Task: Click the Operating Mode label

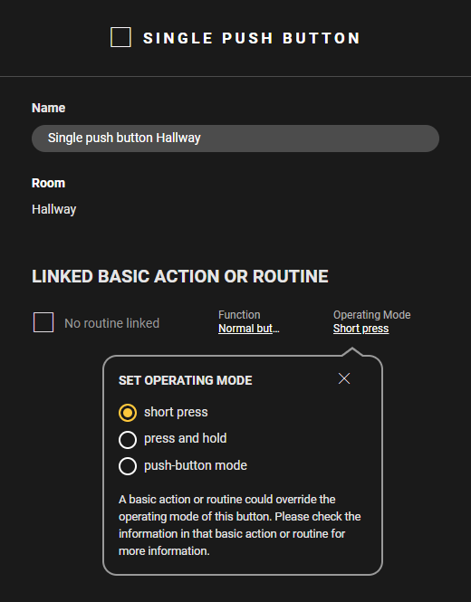Action: (x=372, y=315)
